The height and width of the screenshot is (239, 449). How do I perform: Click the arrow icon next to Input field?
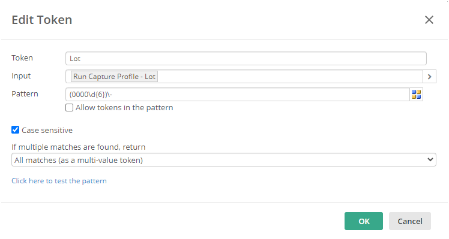tap(429, 77)
